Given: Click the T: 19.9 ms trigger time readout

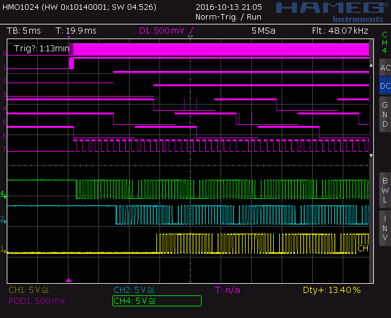Looking at the screenshot, I should coord(76,31).
